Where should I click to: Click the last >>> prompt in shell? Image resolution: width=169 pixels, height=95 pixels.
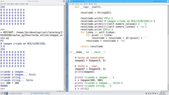click(x=3, y=89)
